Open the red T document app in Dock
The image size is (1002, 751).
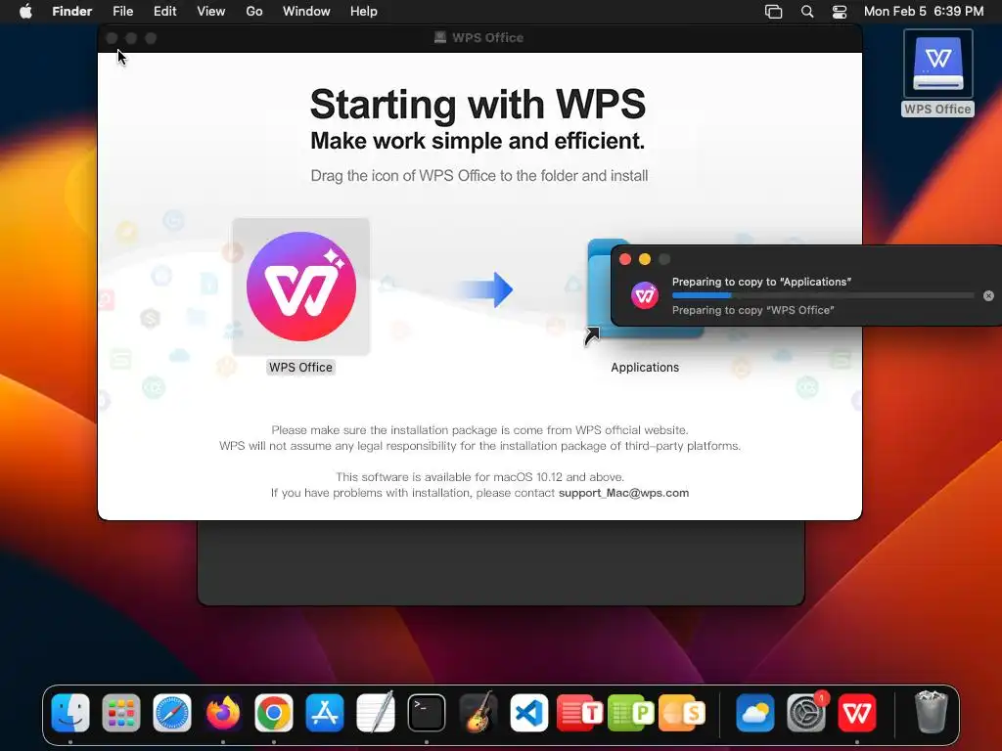(579, 713)
